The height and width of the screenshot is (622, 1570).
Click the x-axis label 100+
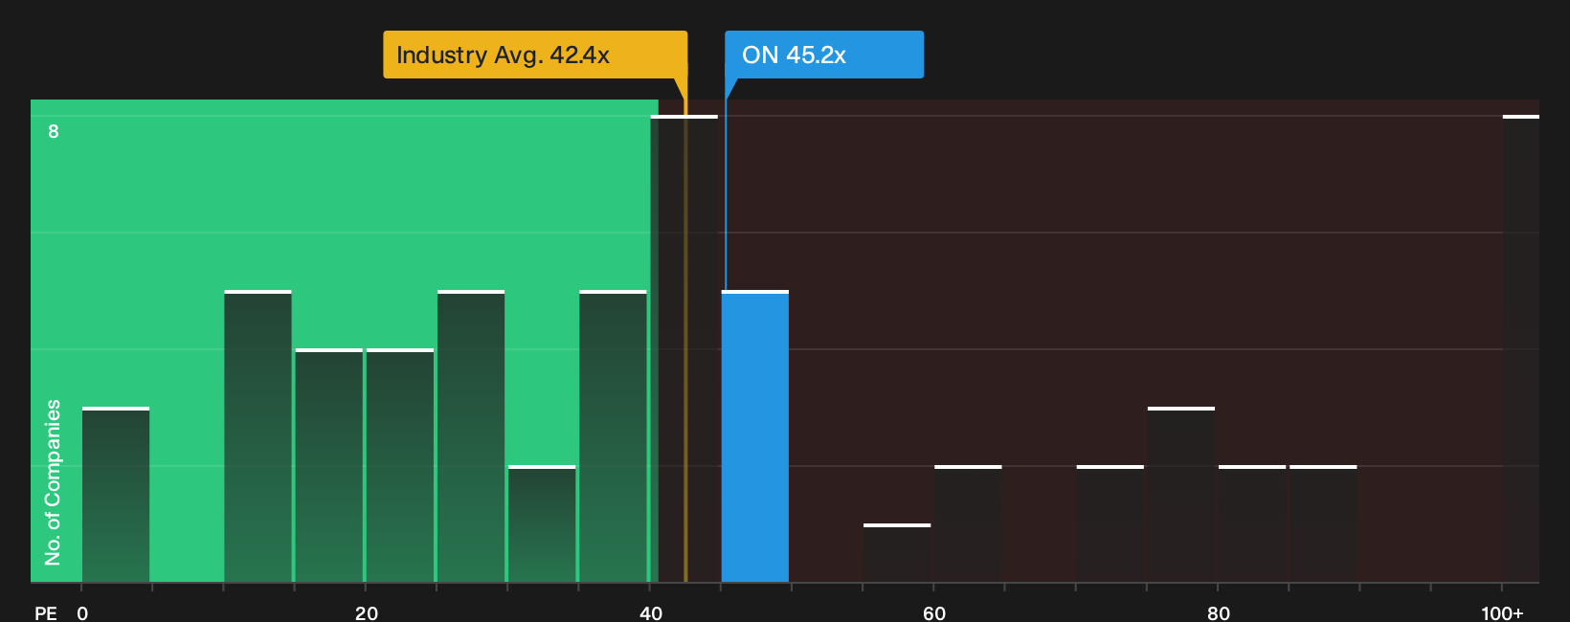(1502, 612)
